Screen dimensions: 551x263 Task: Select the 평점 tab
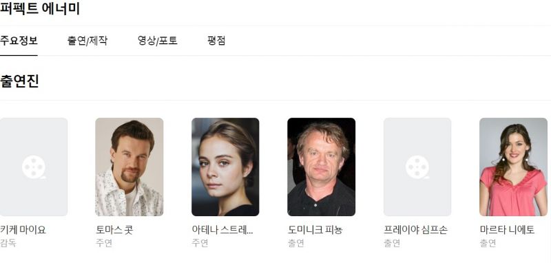216,41
